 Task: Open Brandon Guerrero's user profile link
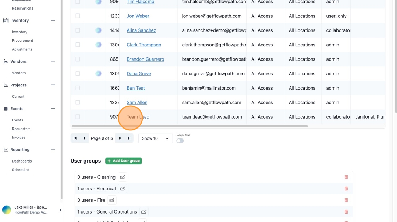[x=145, y=59]
